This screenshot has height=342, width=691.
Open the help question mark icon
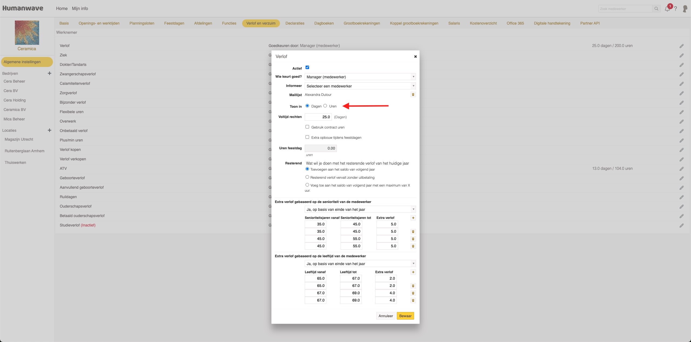675,9
